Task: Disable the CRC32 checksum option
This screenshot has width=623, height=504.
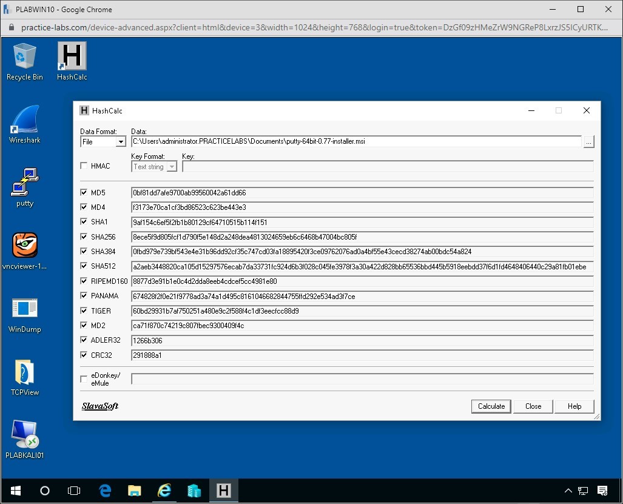Action: pos(84,355)
